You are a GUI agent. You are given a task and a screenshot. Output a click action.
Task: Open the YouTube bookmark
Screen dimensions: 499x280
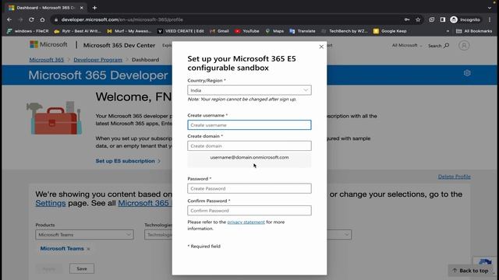247,31
